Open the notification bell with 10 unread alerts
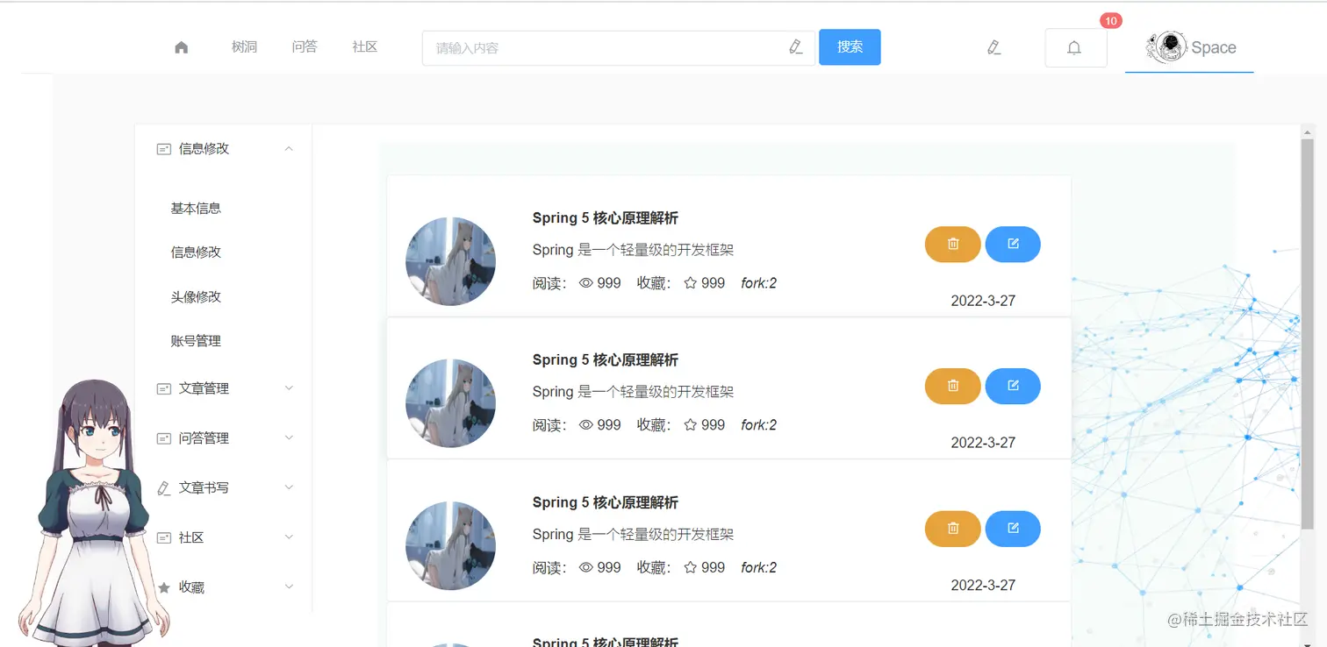The width and height of the screenshot is (1327, 647). coord(1074,47)
